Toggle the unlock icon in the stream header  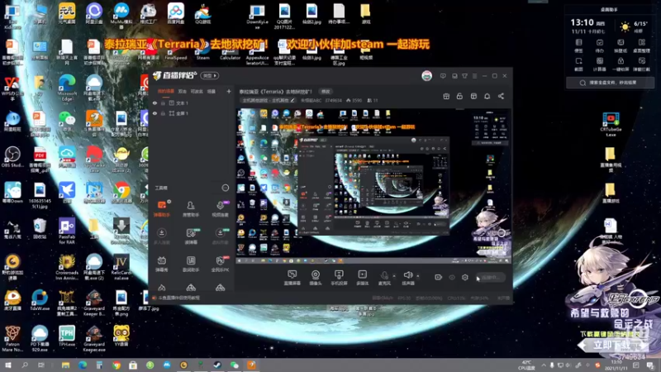pyautogui.click(x=459, y=96)
